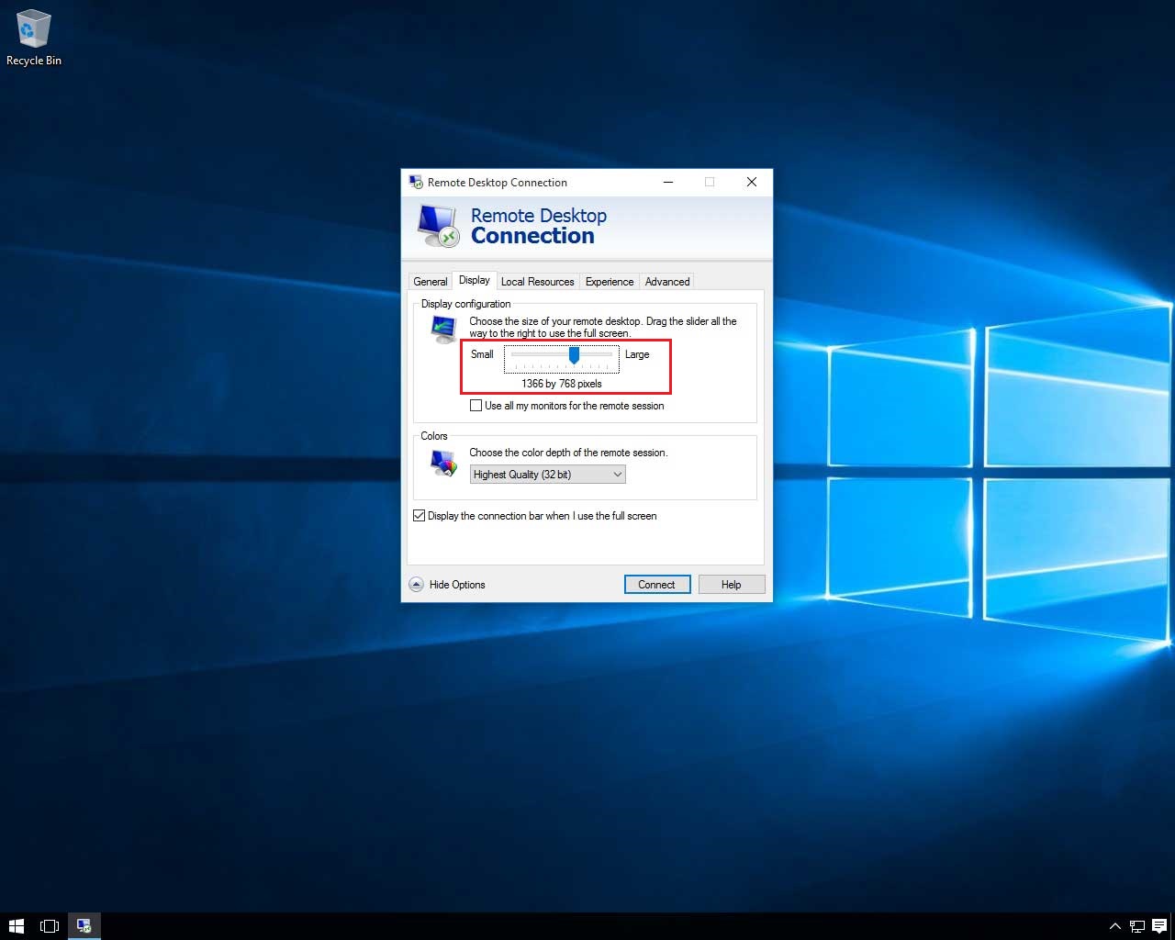The image size is (1175, 940).
Task: Open Task View from the taskbar
Action: pos(50,926)
